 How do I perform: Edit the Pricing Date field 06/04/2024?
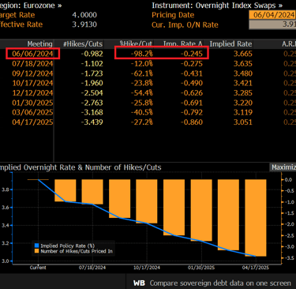(x=272, y=15)
